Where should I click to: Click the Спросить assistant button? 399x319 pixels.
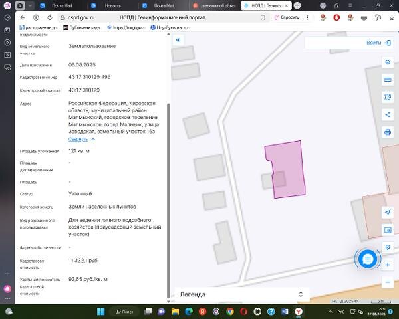tap(287, 17)
